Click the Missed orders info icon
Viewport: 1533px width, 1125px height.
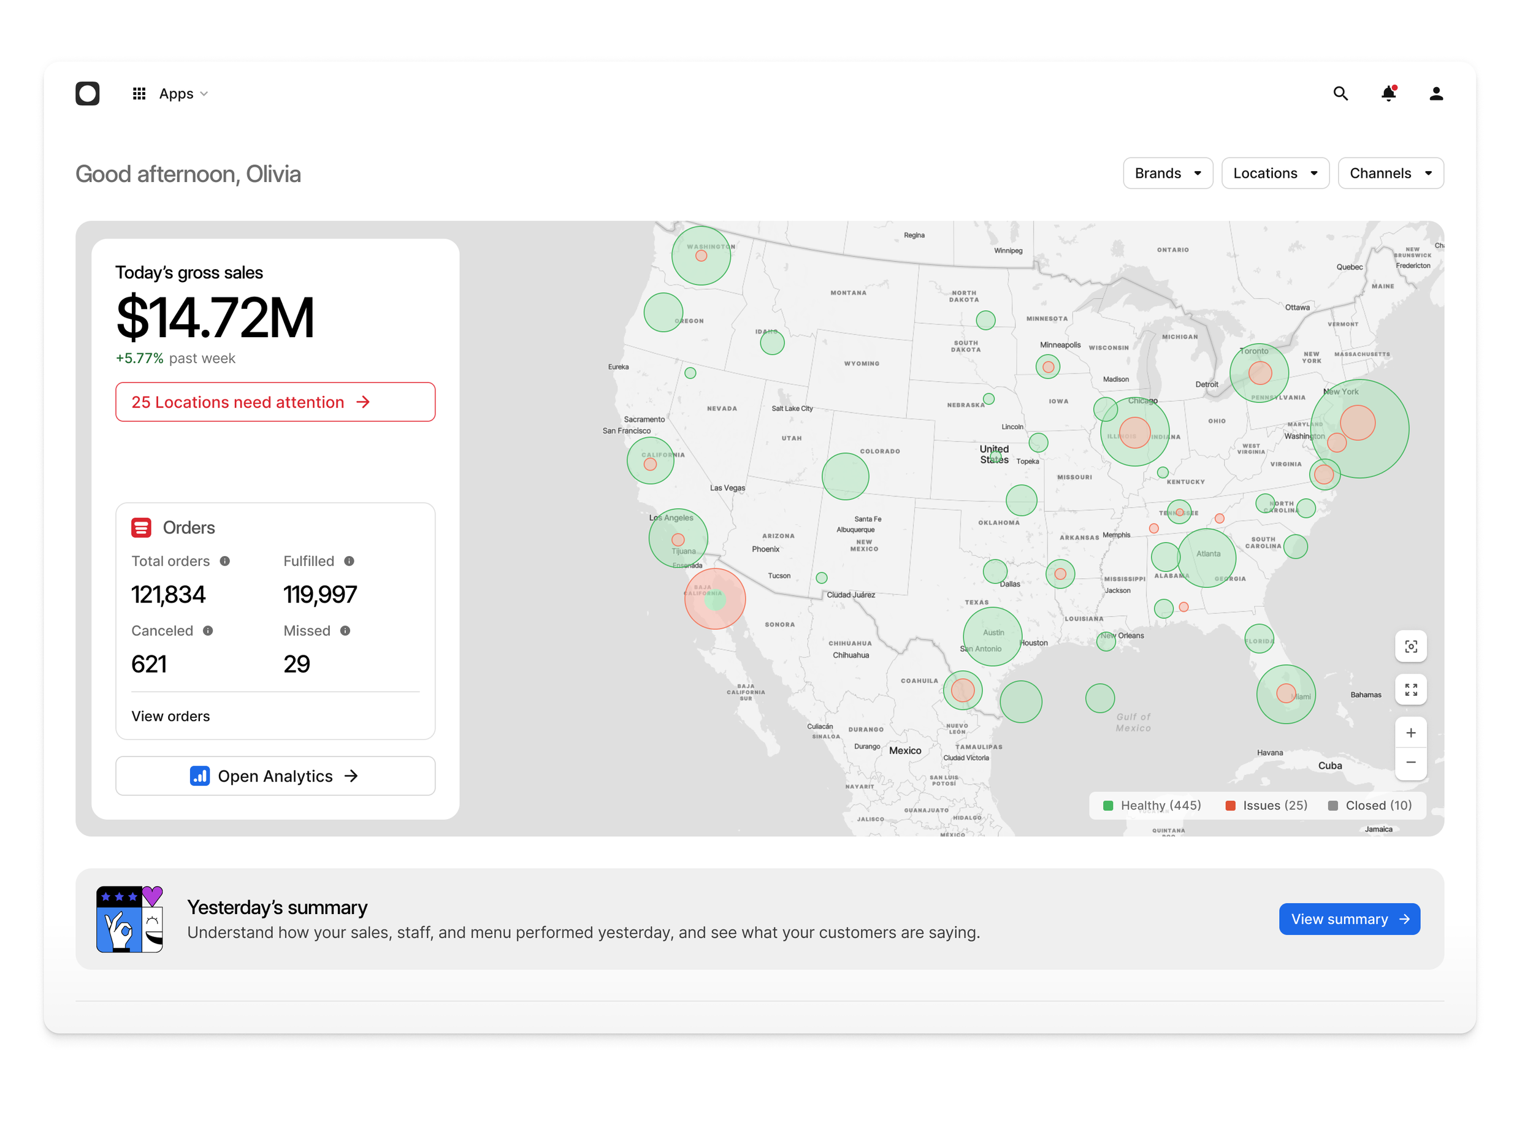tap(345, 631)
